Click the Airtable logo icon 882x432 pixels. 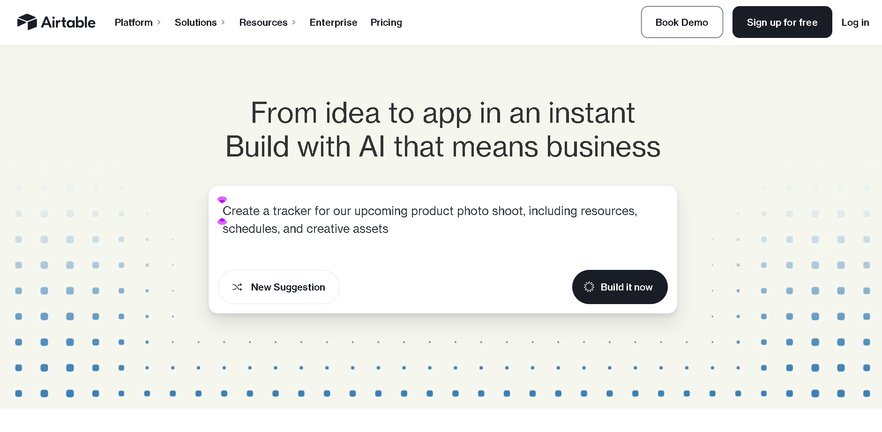27,22
